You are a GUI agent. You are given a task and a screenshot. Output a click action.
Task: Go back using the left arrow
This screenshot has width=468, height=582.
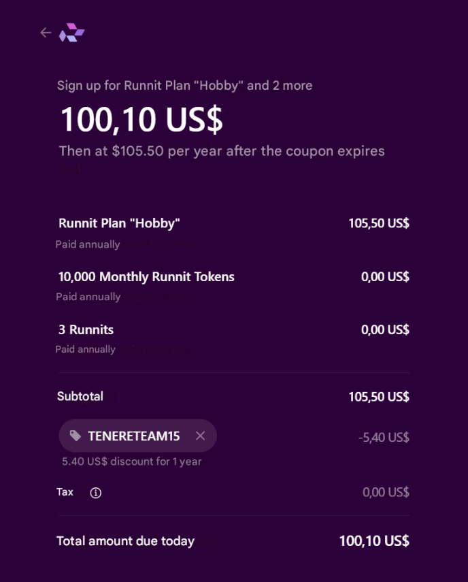pos(46,33)
